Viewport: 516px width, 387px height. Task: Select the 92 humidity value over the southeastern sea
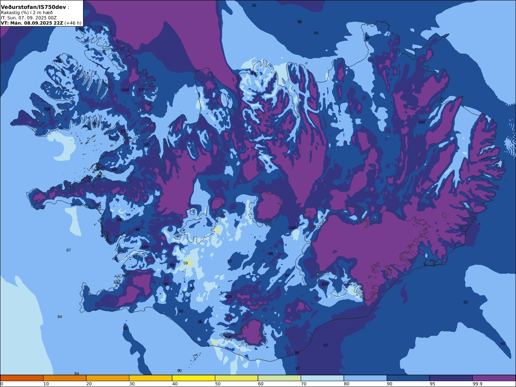click(x=466, y=302)
